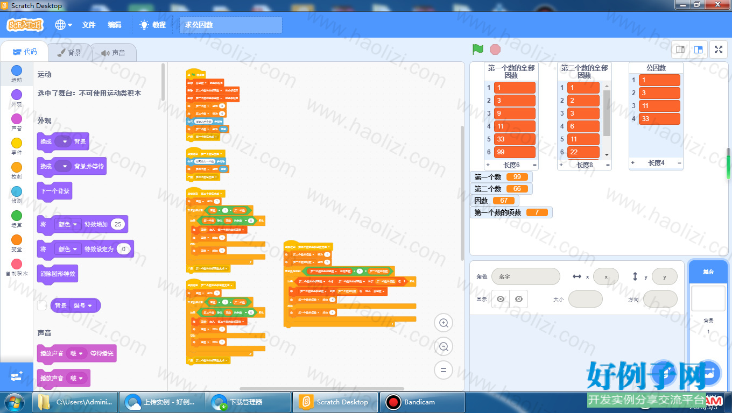This screenshot has width=732, height=413.
Task: Select the pink 声音 (Sound) category circle
Action: pyautogui.click(x=17, y=119)
